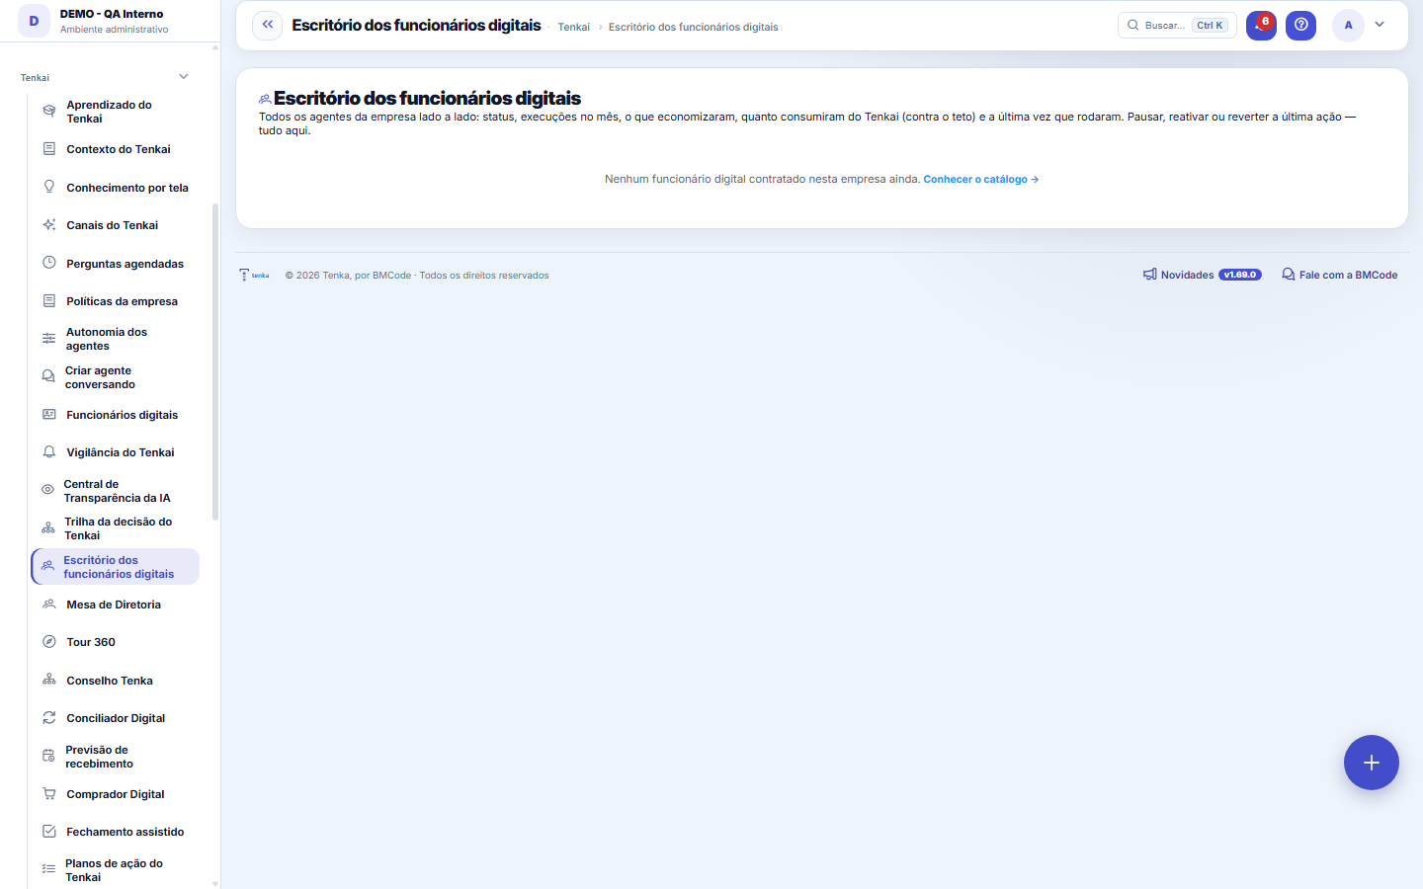Open Previsão de recebimento menu item
The image size is (1423, 889).
115,757
